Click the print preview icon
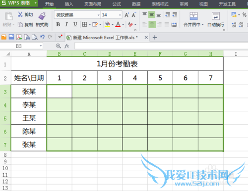This screenshot has width=248, height=191. (35, 37)
